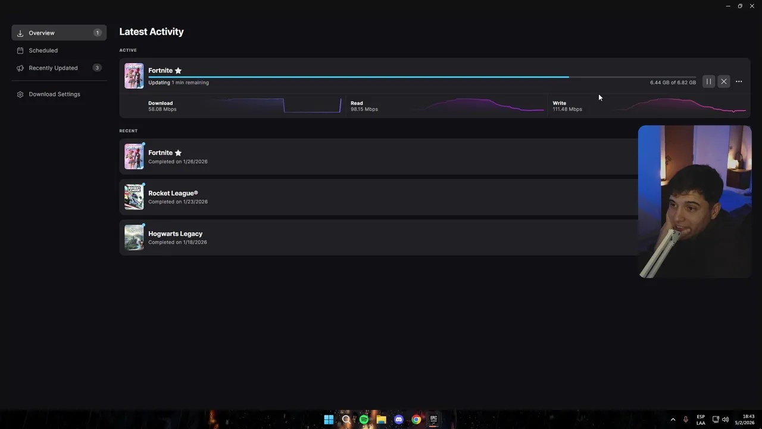Click the Recently Updated megaphone icon

tap(20, 68)
